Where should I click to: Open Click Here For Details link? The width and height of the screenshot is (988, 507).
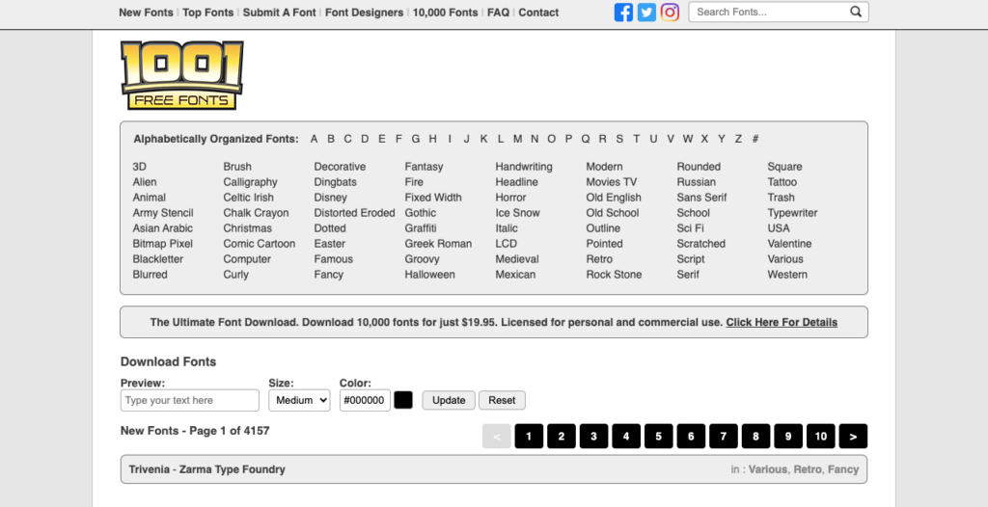coord(782,323)
